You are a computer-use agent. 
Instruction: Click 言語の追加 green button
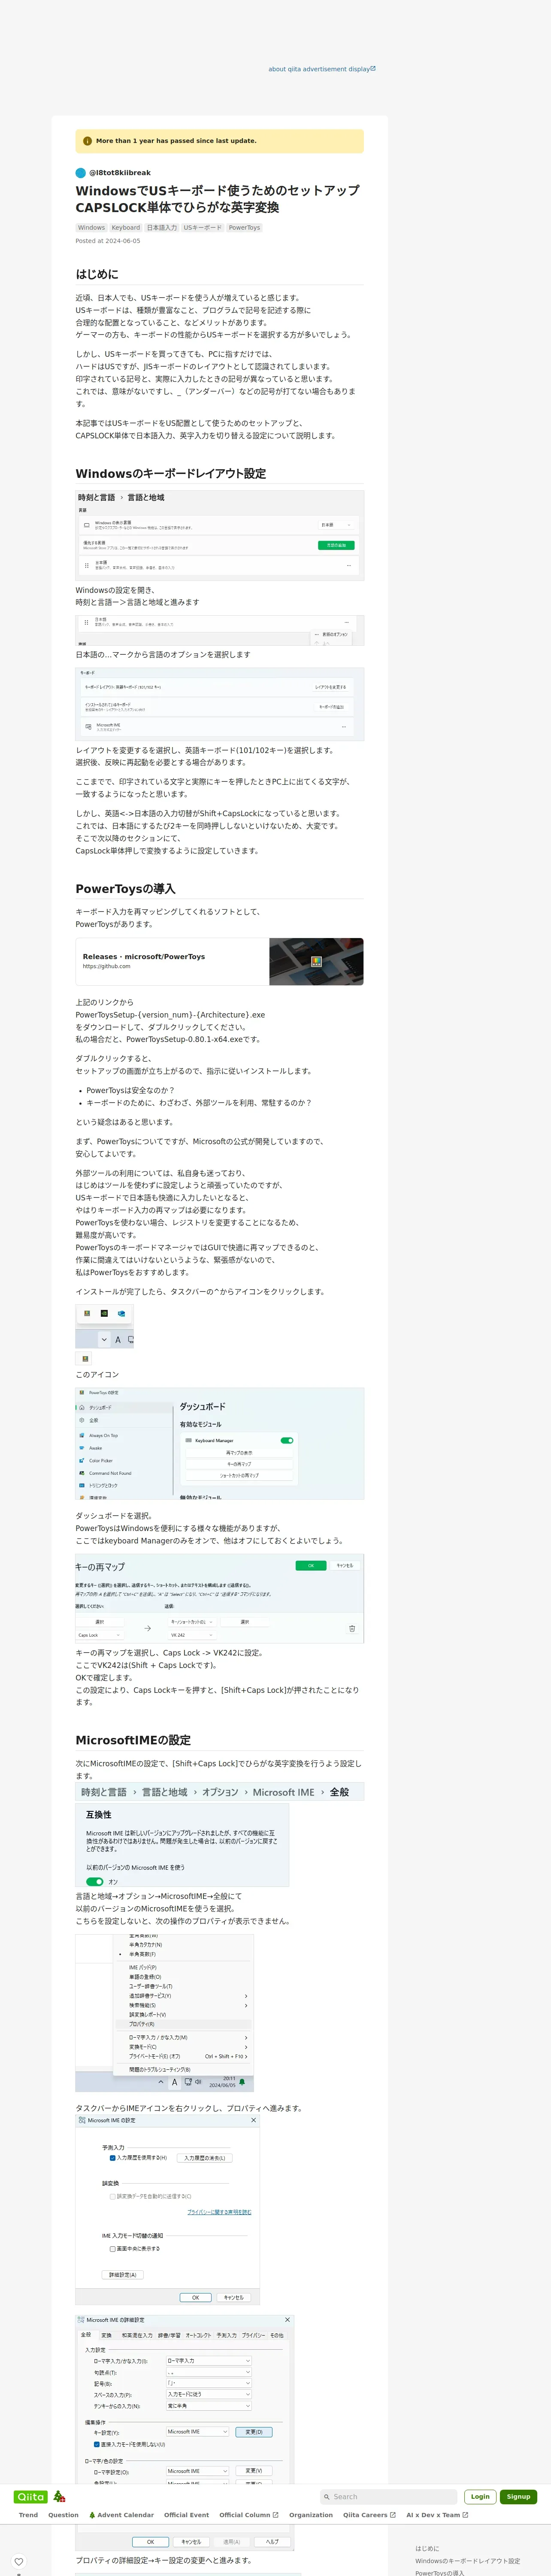[x=336, y=545]
